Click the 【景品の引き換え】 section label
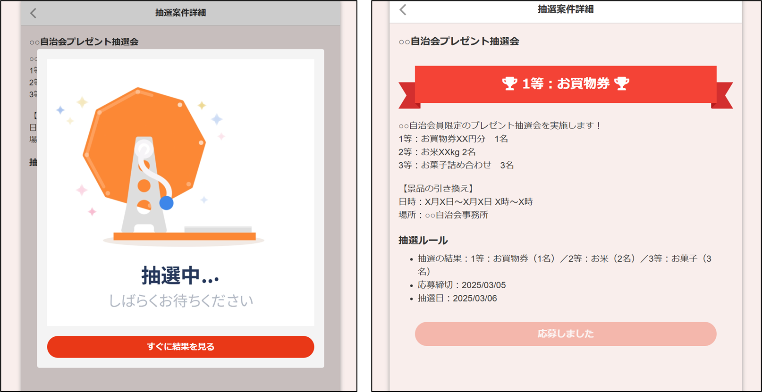This screenshot has width=762, height=392. tap(437, 189)
